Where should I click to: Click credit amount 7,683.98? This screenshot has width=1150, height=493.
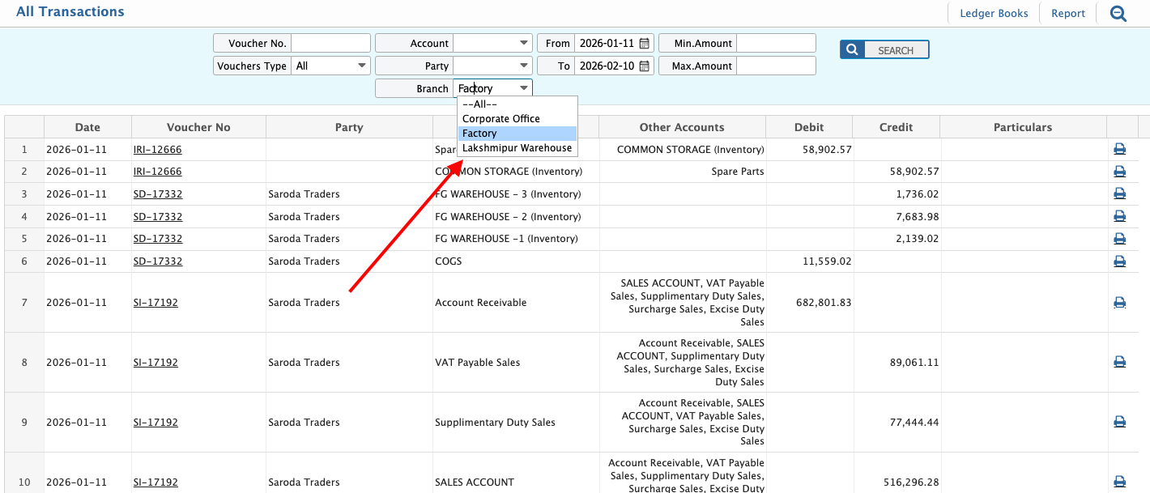click(x=918, y=217)
